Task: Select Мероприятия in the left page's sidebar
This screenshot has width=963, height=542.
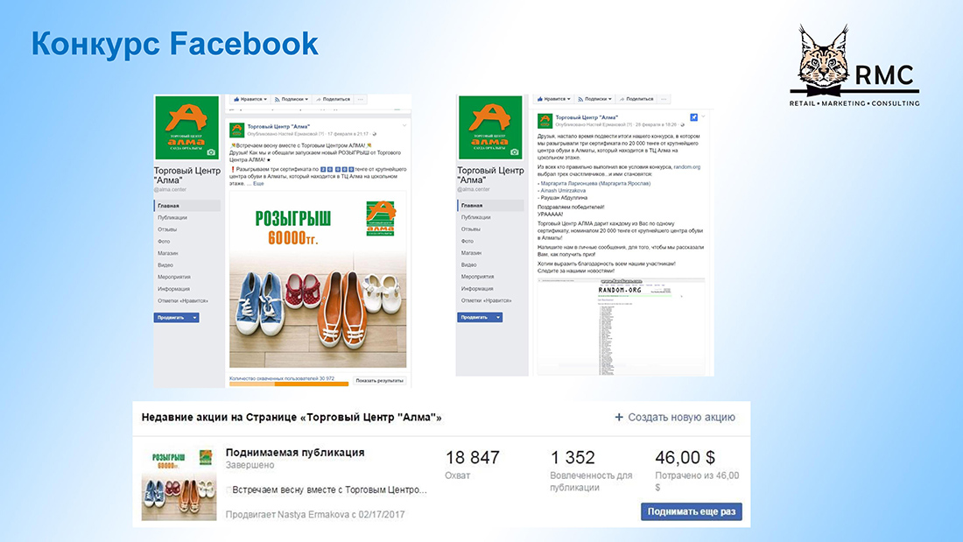Action: coord(174,277)
